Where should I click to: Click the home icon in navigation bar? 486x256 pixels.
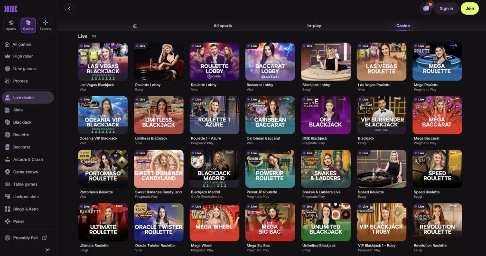pyautogui.click(x=135, y=26)
